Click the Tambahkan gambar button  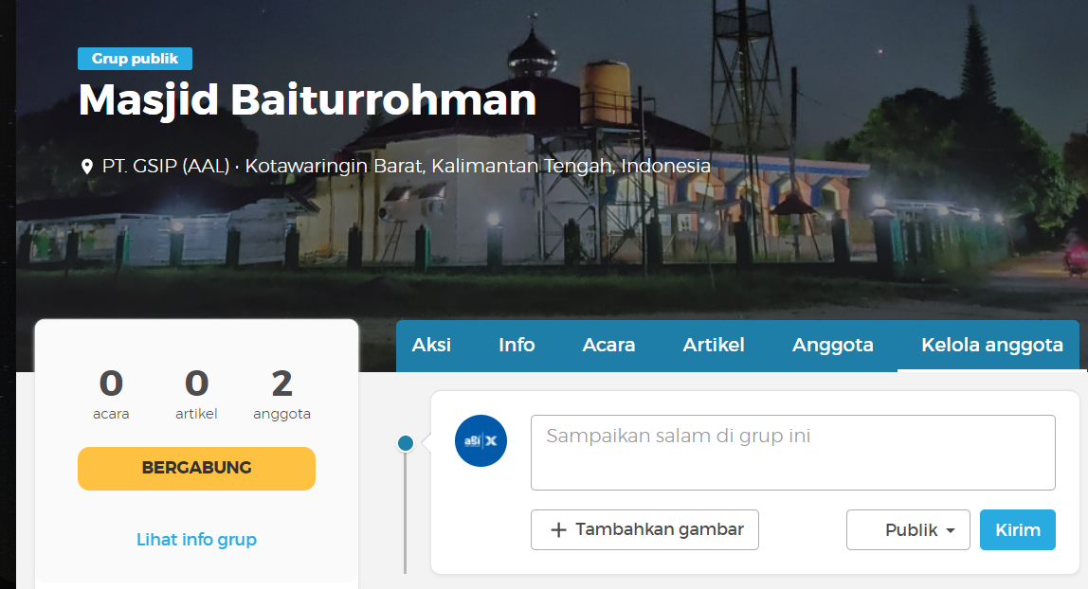pos(644,529)
